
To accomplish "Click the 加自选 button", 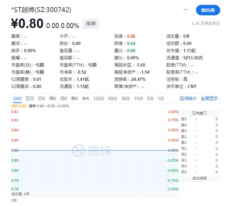I will (x=208, y=10).
